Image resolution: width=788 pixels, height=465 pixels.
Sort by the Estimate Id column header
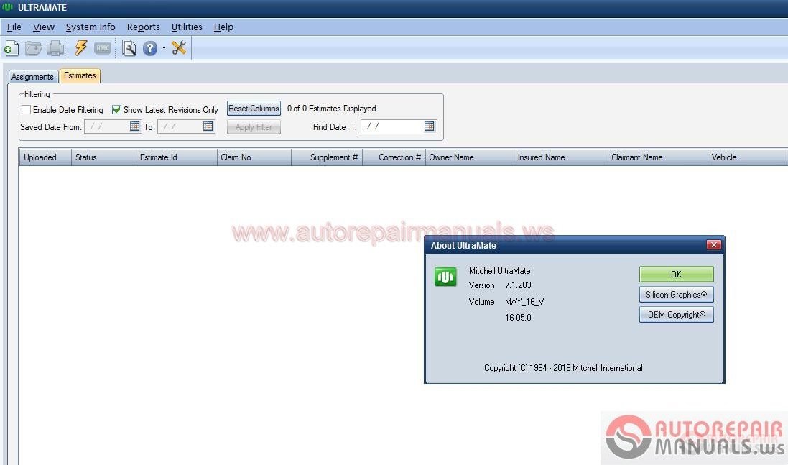pos(177,157)
